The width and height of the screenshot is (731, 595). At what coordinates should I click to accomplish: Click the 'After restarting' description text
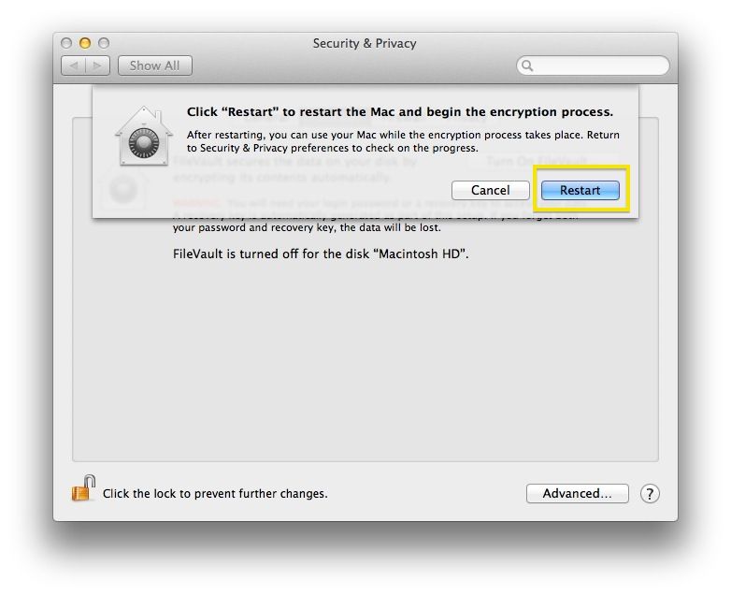(x=403, y=141)
